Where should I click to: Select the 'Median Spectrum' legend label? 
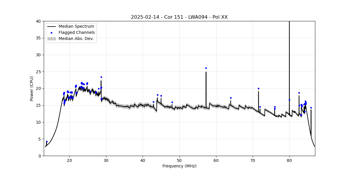[x=76, y=27]
